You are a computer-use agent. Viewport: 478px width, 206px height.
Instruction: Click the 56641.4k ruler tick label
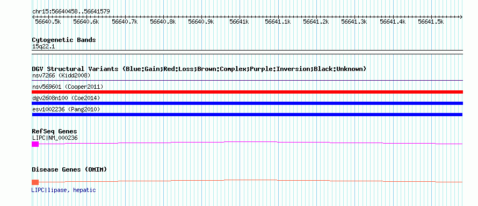coord(393,22)
